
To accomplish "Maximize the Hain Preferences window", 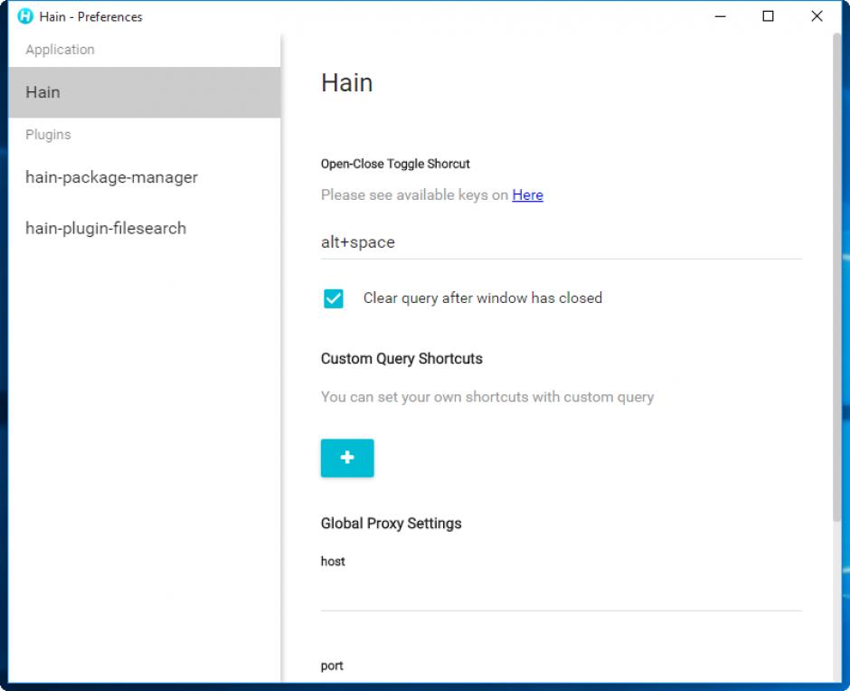I will coord(768,16).
